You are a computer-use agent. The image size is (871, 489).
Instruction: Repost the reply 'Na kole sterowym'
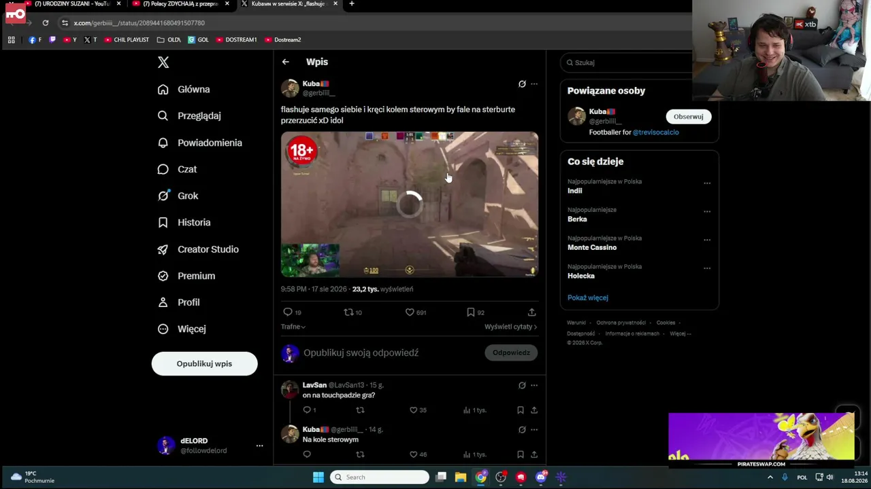tap(360, 454)
